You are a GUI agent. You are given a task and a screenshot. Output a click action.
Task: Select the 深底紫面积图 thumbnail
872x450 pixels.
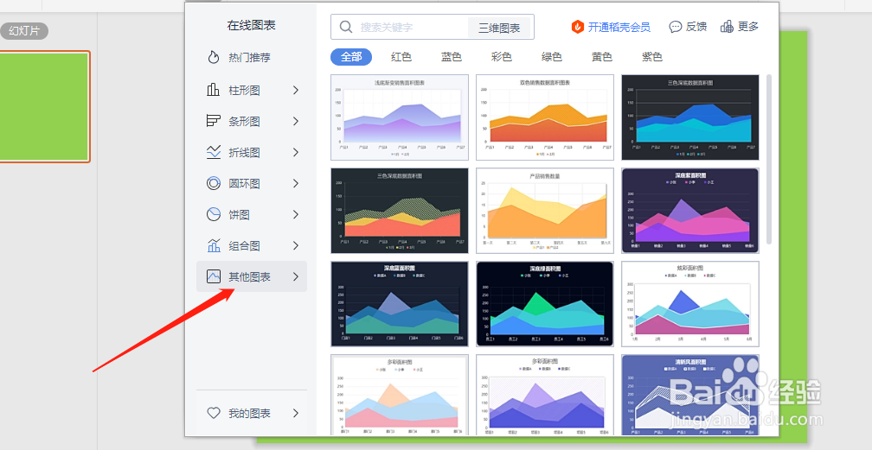click(690, 211)
